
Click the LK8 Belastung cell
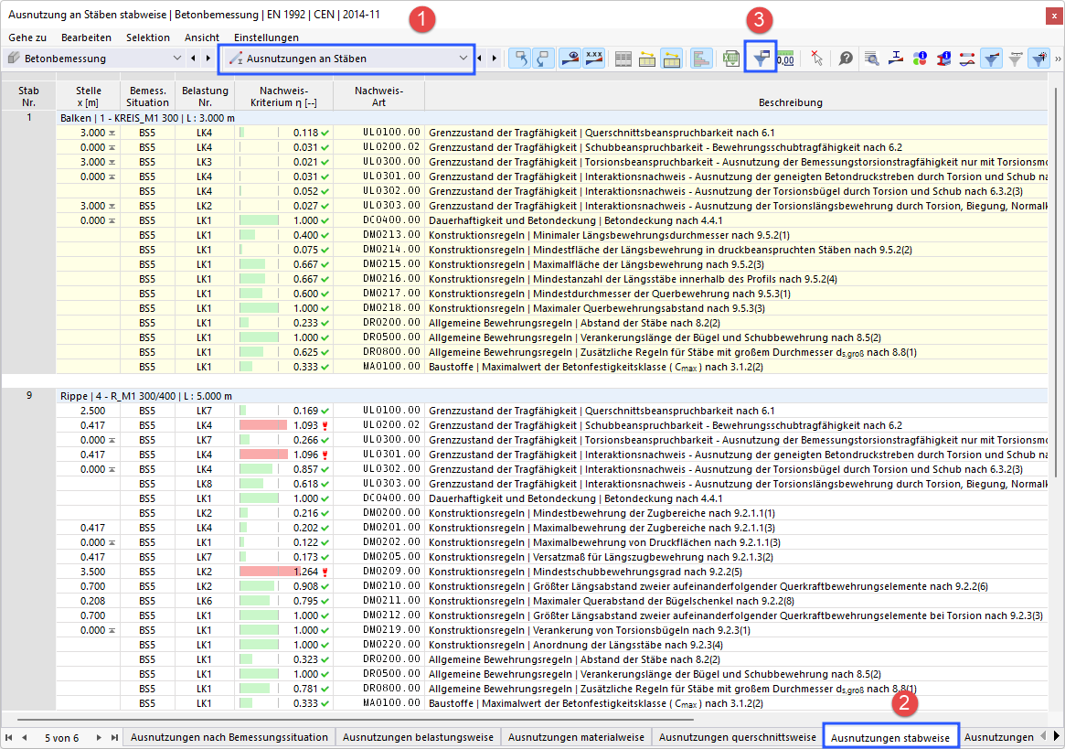pyautogui.click(x=205, y=484)
